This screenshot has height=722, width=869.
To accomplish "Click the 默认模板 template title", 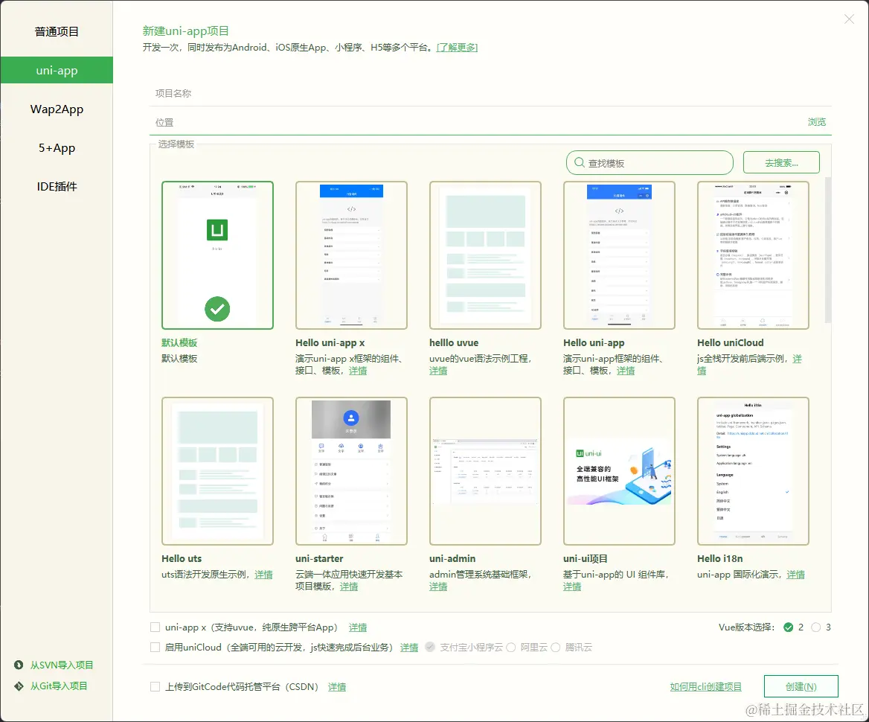I will click(179, 342).
